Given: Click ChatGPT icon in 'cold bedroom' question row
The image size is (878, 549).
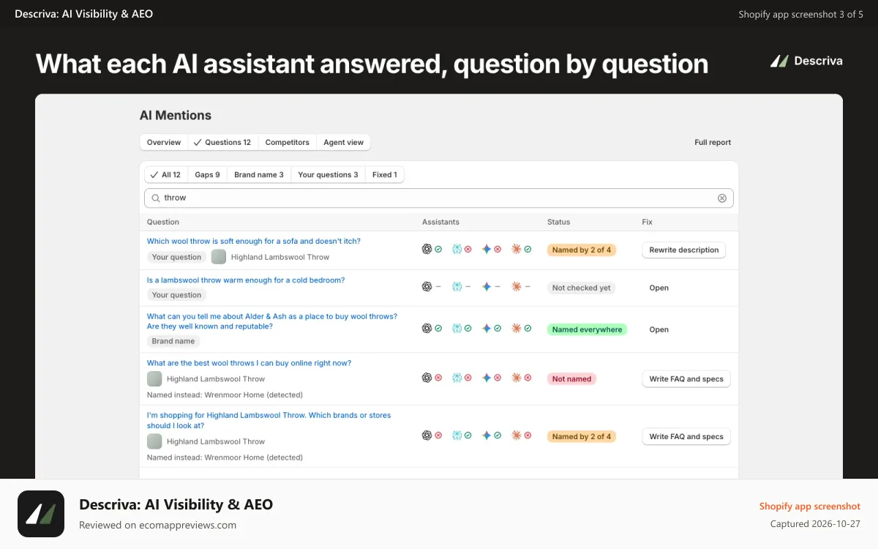Looking at the screenshot, I should [x=427, y=287].
